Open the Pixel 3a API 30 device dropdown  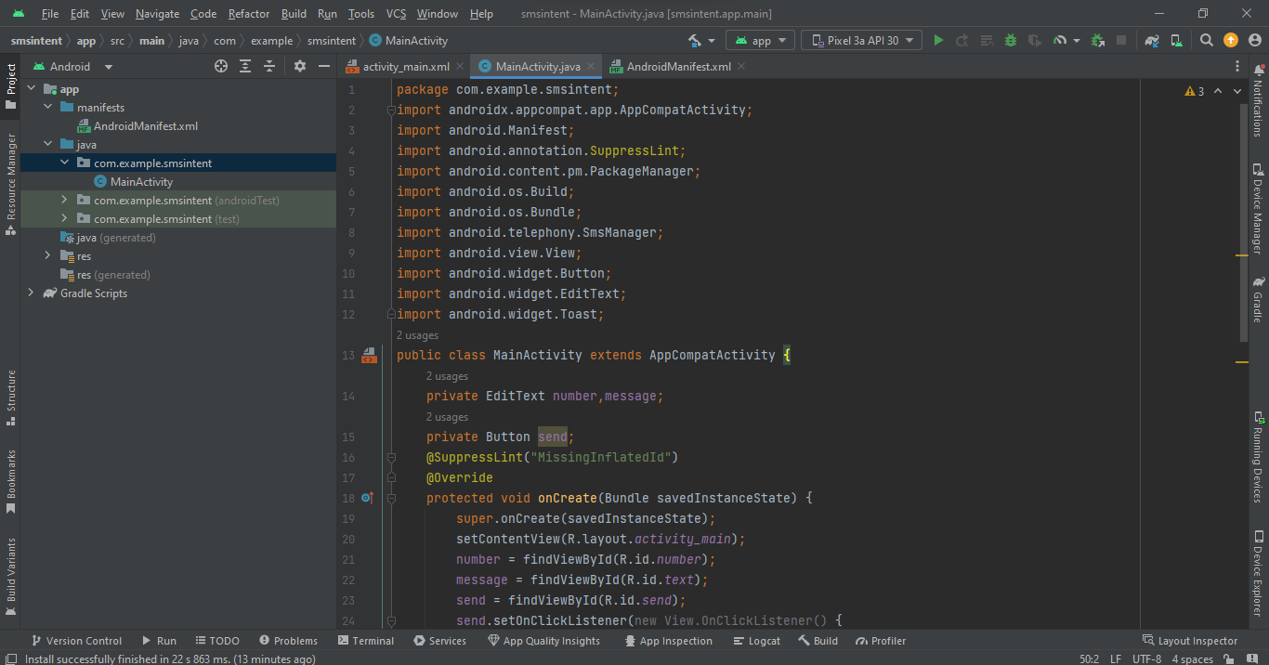click(861, 40)
